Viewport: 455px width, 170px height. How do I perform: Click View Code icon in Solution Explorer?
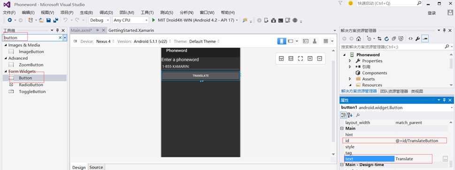[x=410, y=38]
